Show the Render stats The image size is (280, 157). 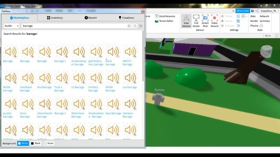point(254,21)
